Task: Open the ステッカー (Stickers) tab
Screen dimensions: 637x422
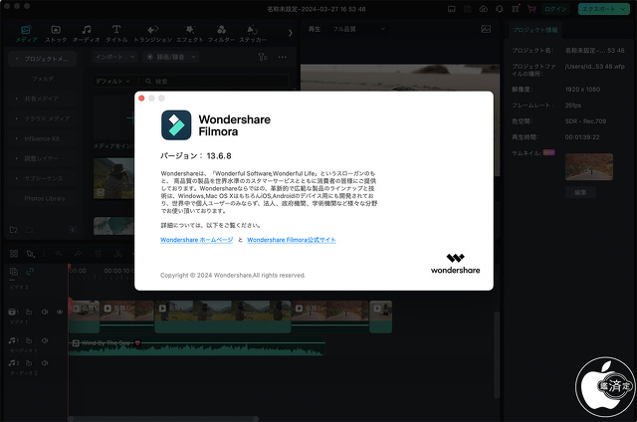Action: click(253, 34)
